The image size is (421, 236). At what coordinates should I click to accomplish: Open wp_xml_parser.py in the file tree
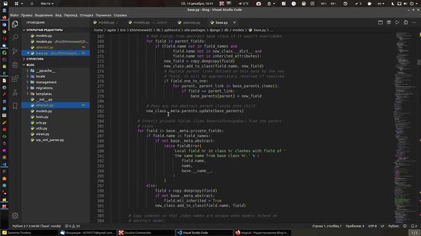pos(49,140)
